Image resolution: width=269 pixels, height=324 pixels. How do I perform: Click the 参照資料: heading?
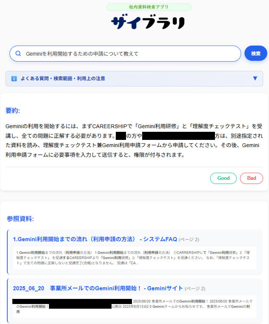[x=20, y=219]
